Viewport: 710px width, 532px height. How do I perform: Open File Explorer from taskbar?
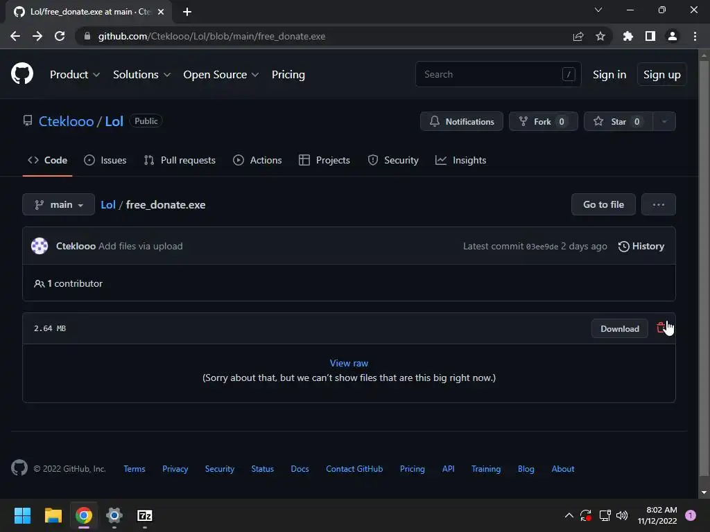pyautogui.click(x=53, y=515)
